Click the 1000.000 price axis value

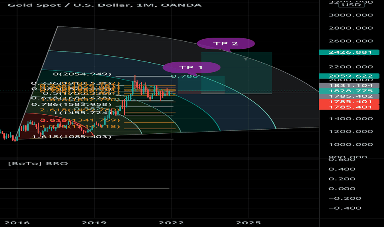click(351, 144)
